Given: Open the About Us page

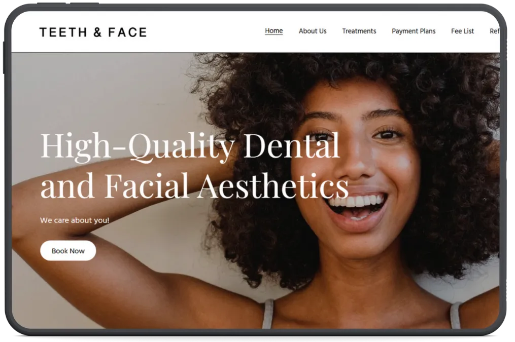Looking at the screenshot, I should [x=313, y=31].
